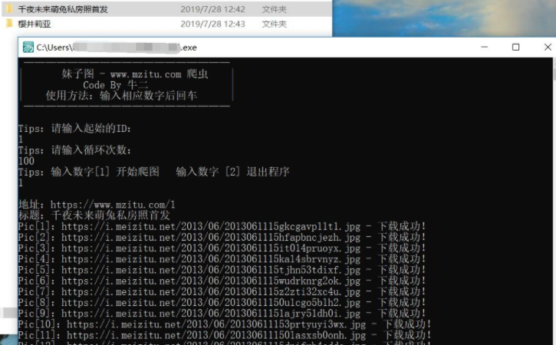Click the 标题 千夜未来萌兔私房照首发 line
This screenshot has width=556, height=345.
tap(94, 215)
